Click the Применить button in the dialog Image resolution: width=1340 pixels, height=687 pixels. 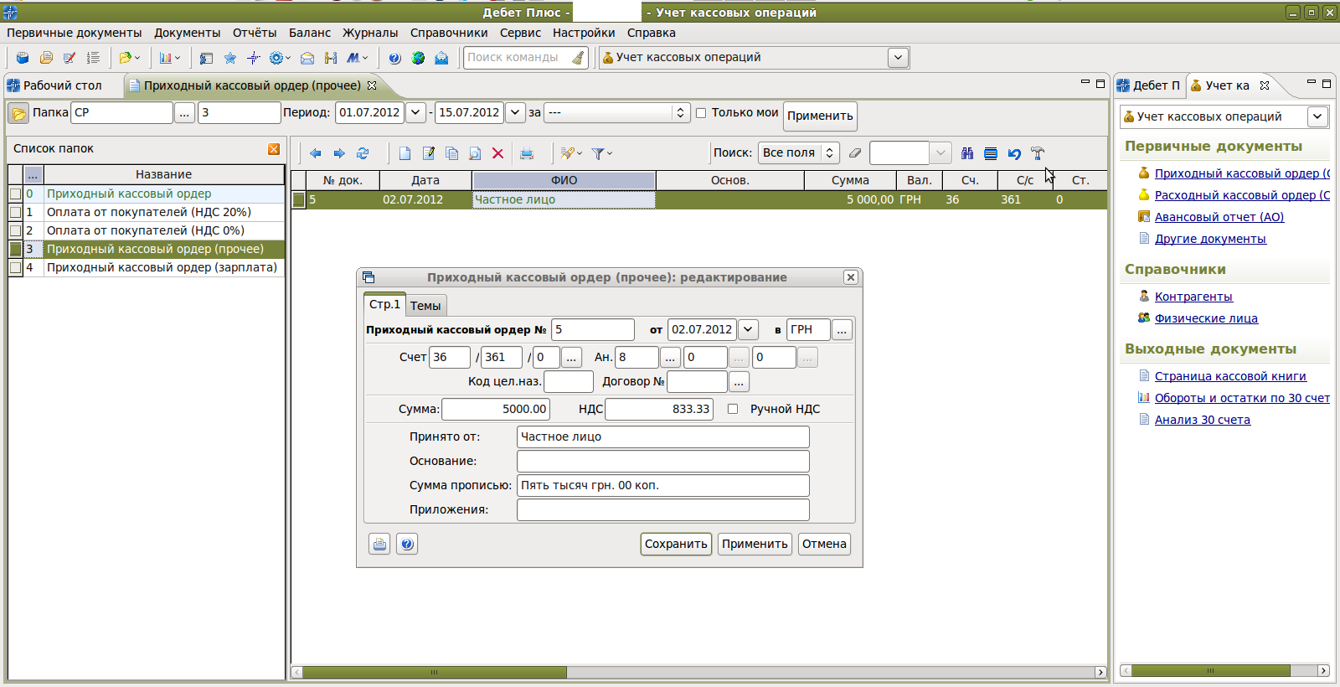(x=755, y=544)
